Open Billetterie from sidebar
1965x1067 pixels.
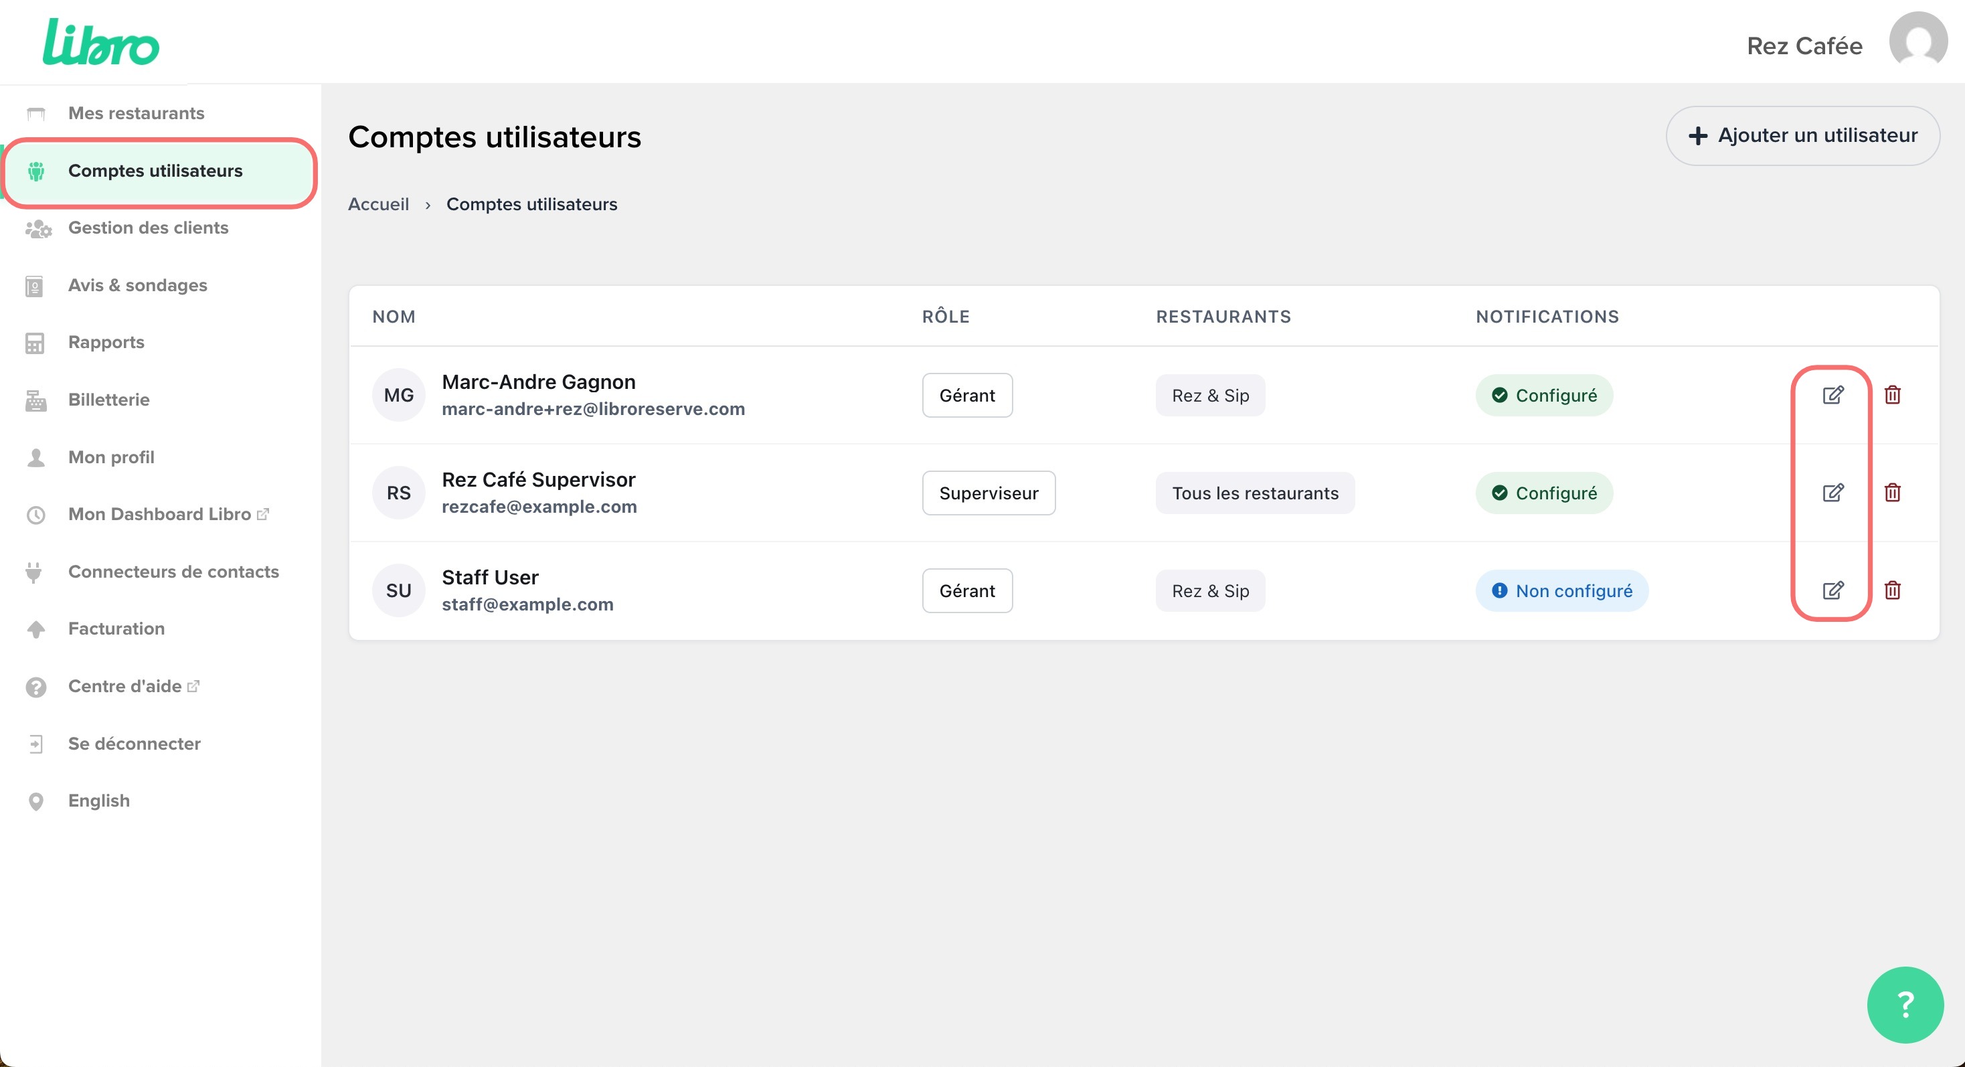(x=108, y=400)
